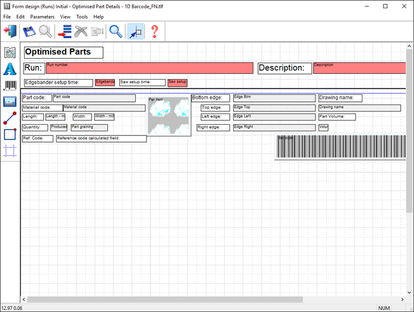Open the File menu

coord(8,17)
